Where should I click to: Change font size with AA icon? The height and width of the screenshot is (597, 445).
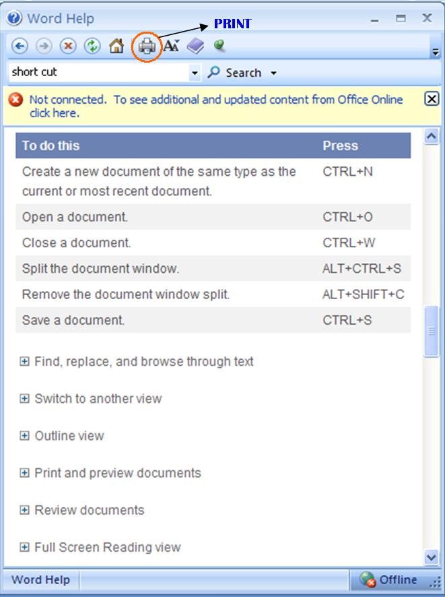coord(171,46)
